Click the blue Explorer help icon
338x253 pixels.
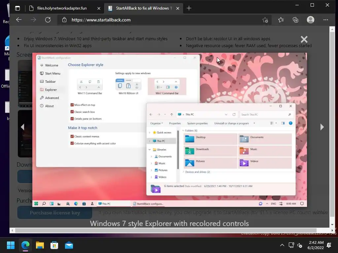(x=290, y=123)
